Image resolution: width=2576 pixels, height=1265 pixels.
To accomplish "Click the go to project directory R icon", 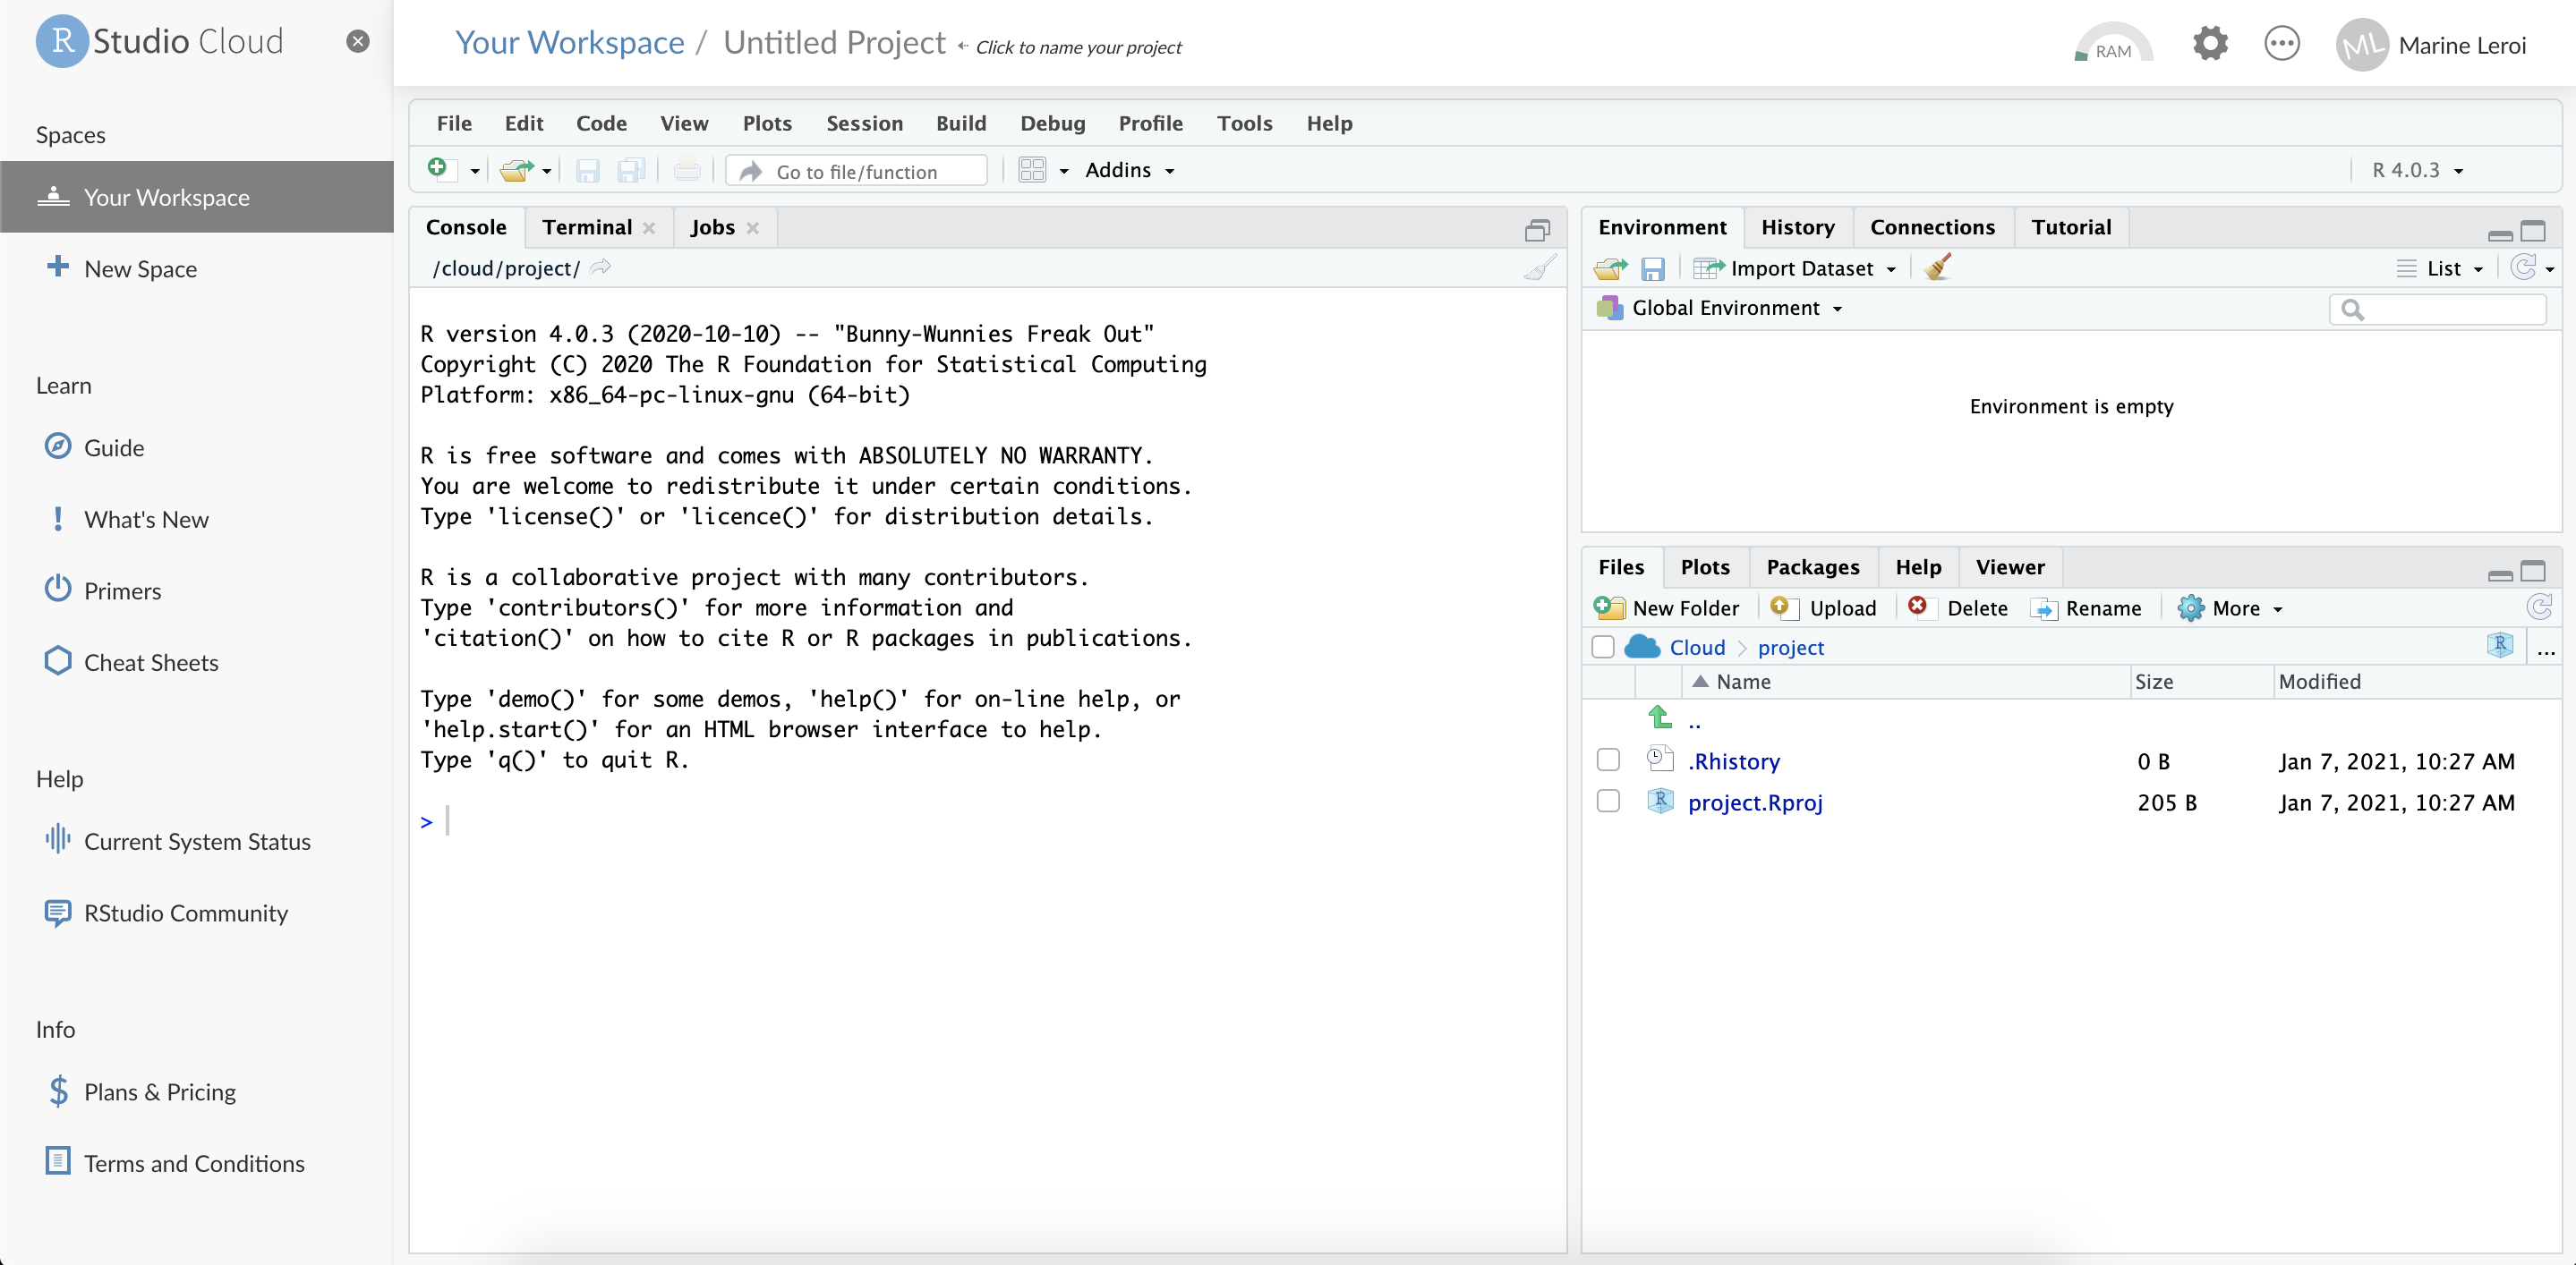I will [x=2500, y=644].
